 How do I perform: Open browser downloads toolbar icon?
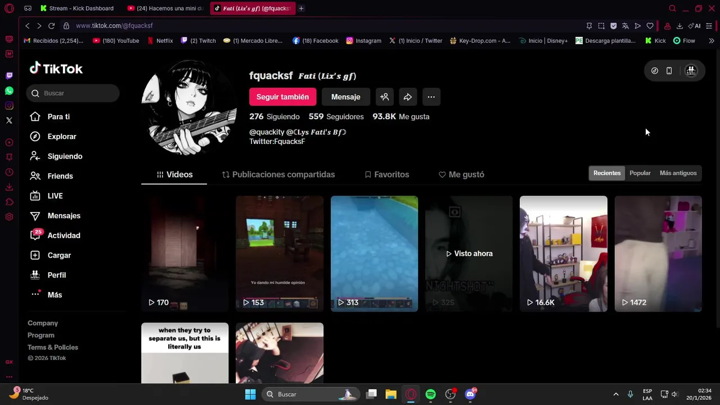(679, 26)
